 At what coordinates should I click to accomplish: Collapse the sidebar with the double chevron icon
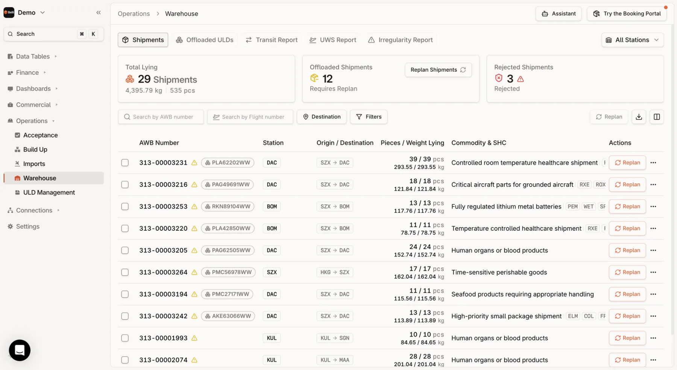(99, 12)
